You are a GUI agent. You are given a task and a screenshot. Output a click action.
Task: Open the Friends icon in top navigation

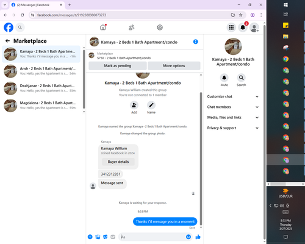pos(132,27)
